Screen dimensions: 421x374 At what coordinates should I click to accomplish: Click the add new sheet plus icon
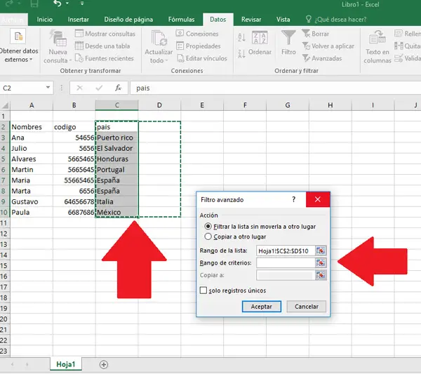pyautogui.click(x=104, y=364)
